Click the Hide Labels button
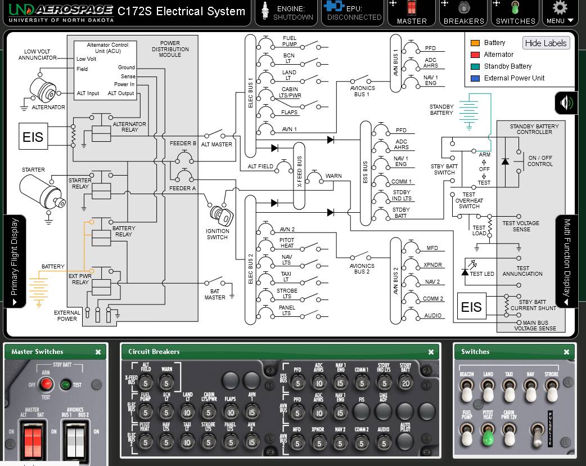Image resolution: width=586 pixels, height=466 pixels. point(546,43)
